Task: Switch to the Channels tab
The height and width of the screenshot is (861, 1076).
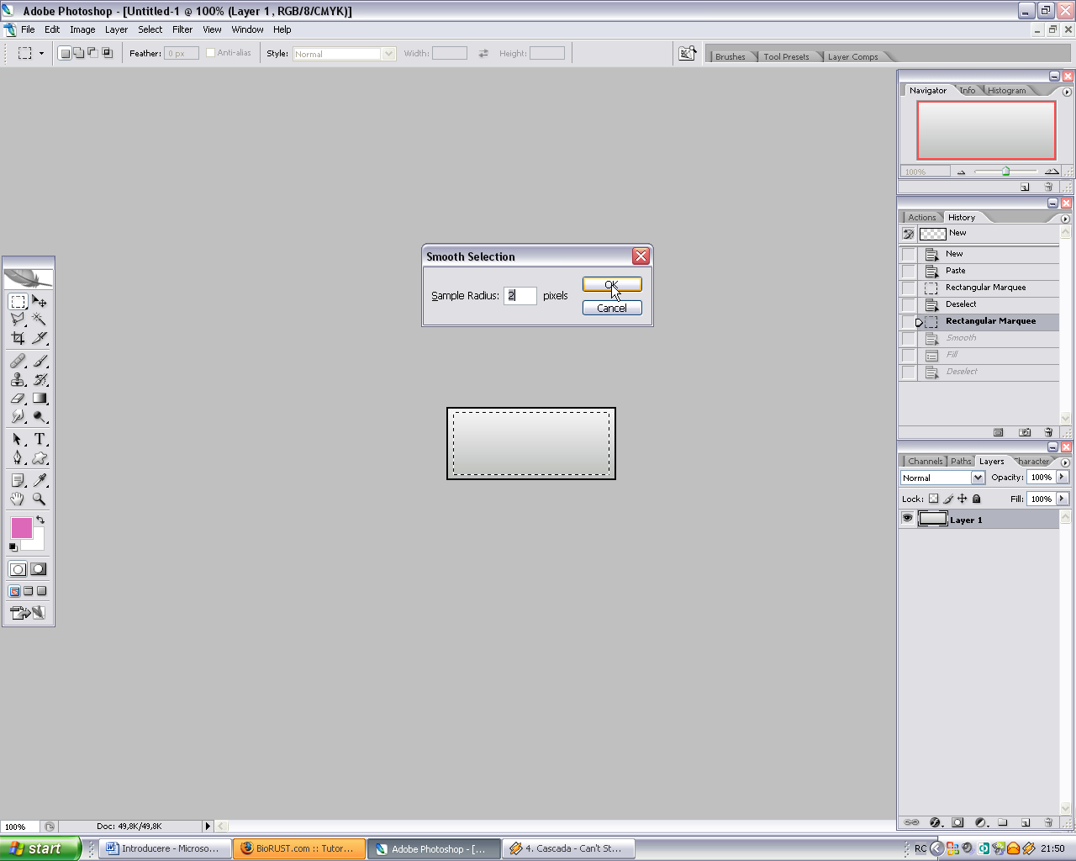Action: click(925, 461)
